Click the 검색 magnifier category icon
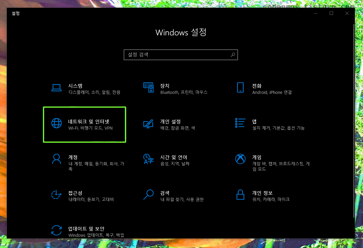The width and height of the screenshot is (363, 248). coord(148,195)
